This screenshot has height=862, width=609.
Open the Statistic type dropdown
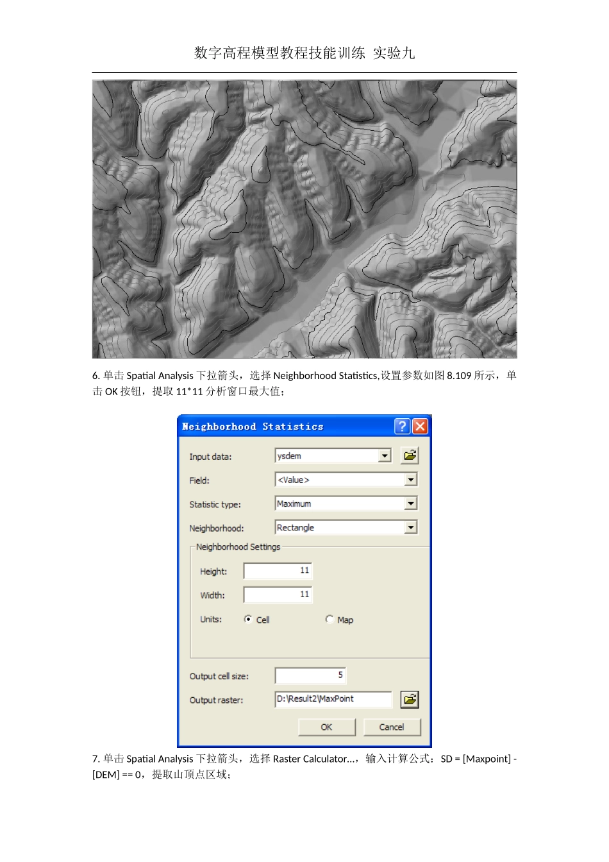(411, 503)
